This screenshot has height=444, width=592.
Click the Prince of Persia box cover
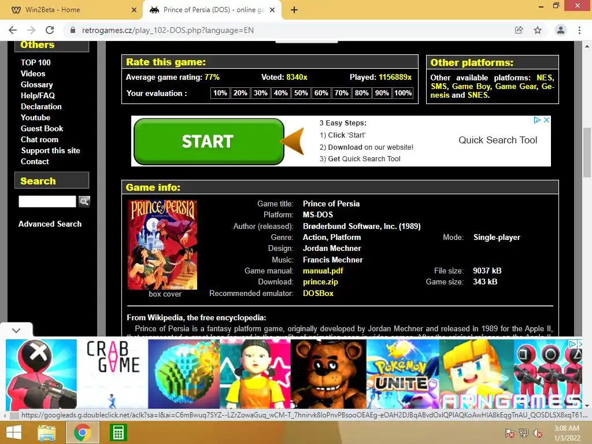pyautogui.click(x=162, y=245)
